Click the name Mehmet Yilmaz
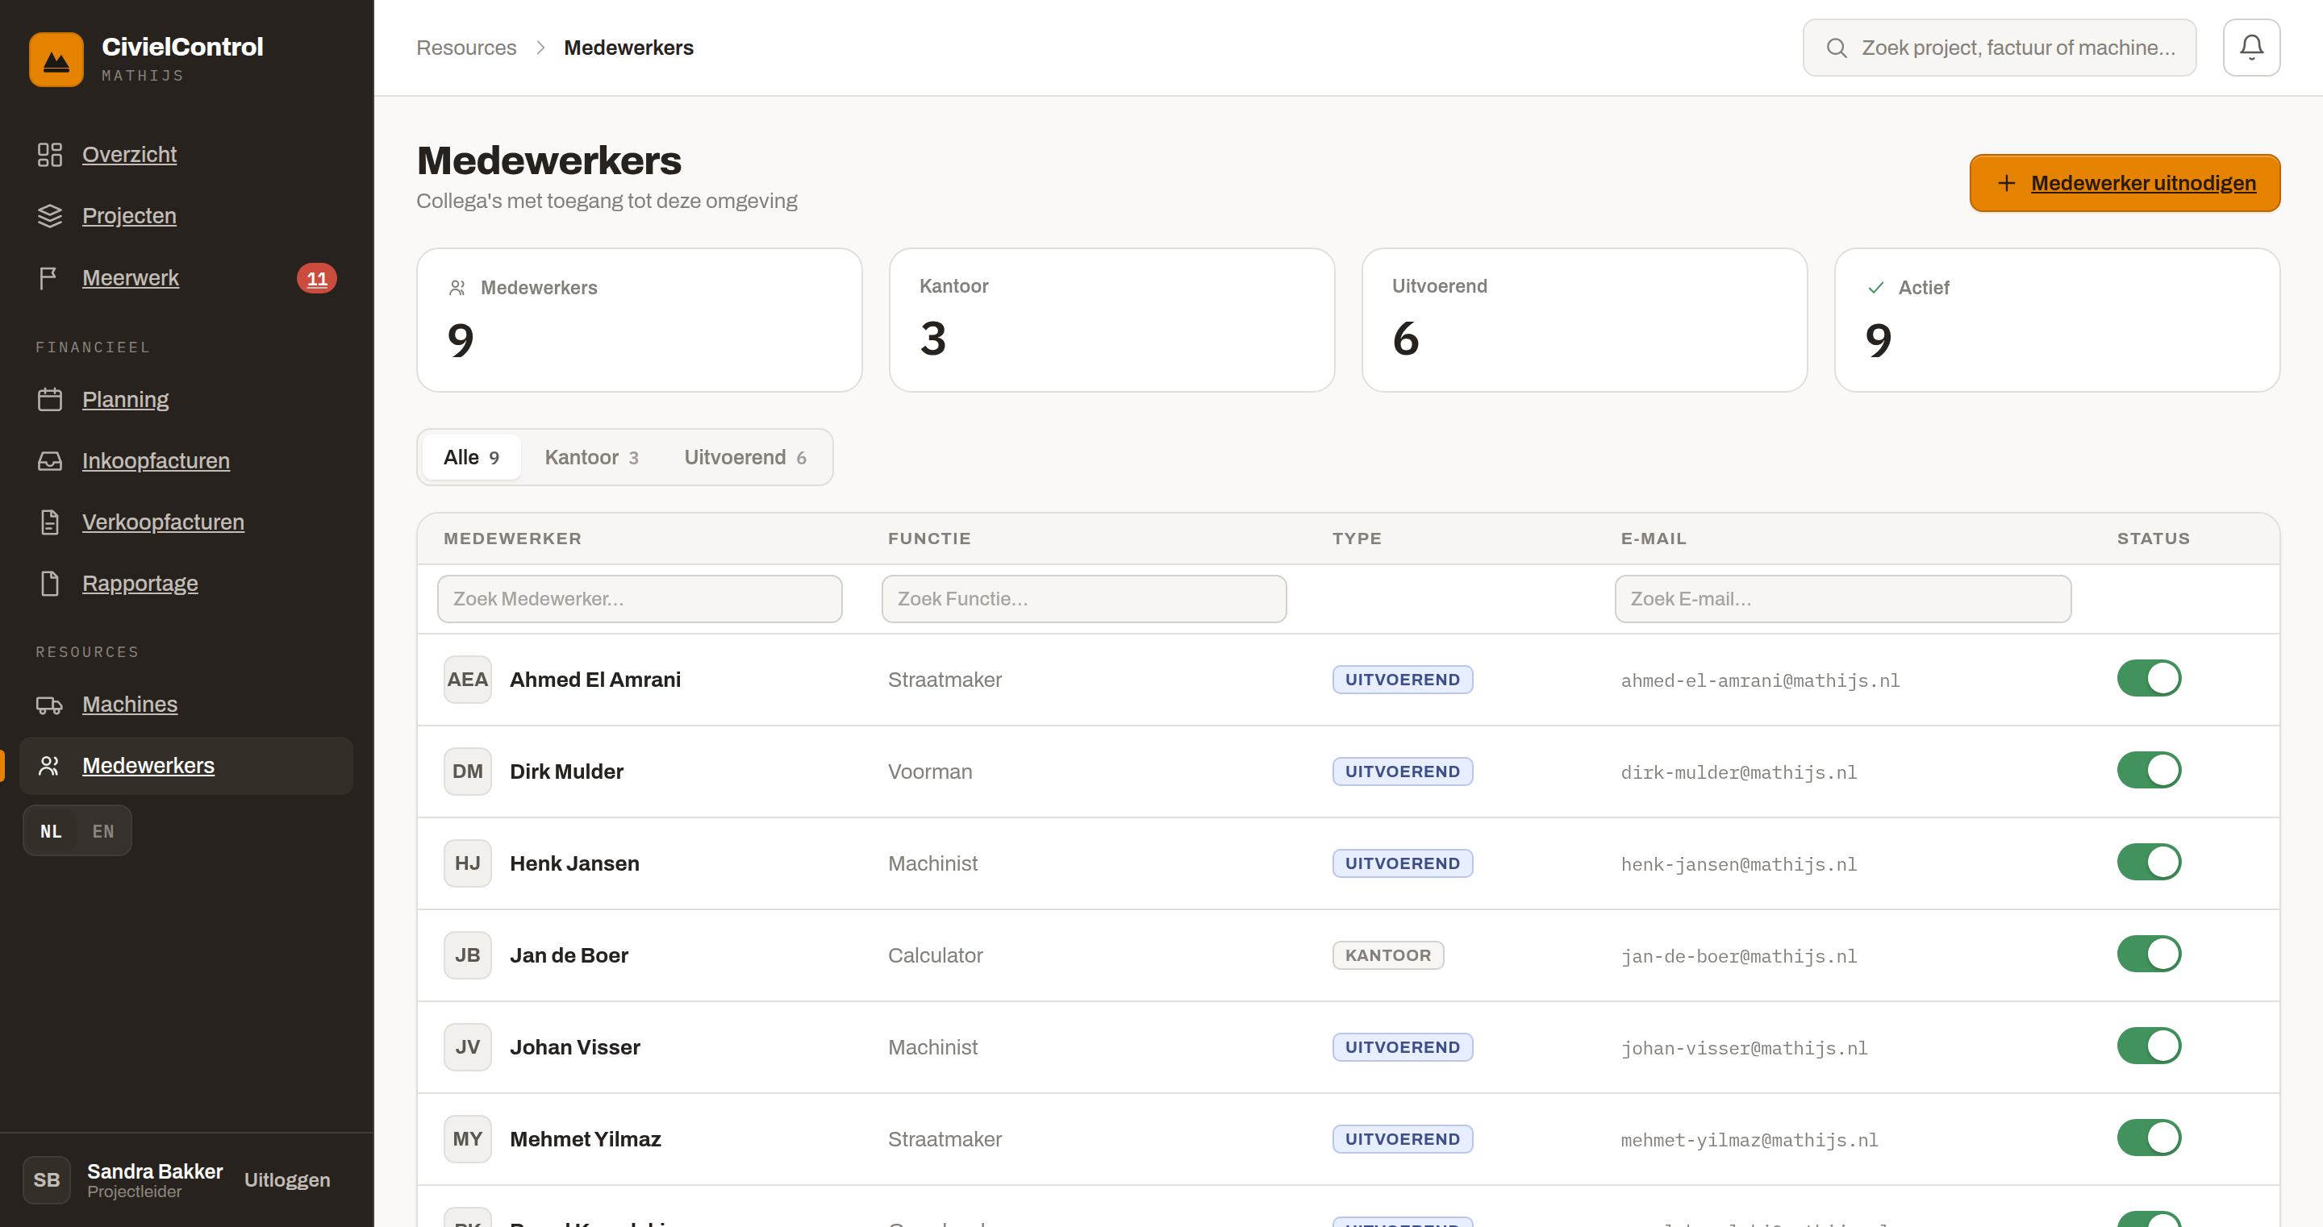Screen dimensions: 2323x1227 pyautogui.click(x=586, y=1138)
